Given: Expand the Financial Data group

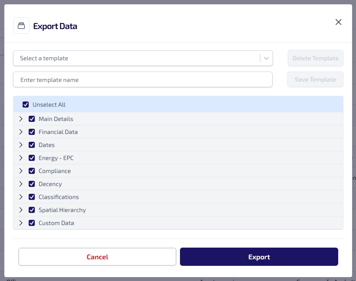Looking at the screenshot, I should pos(20,132).
